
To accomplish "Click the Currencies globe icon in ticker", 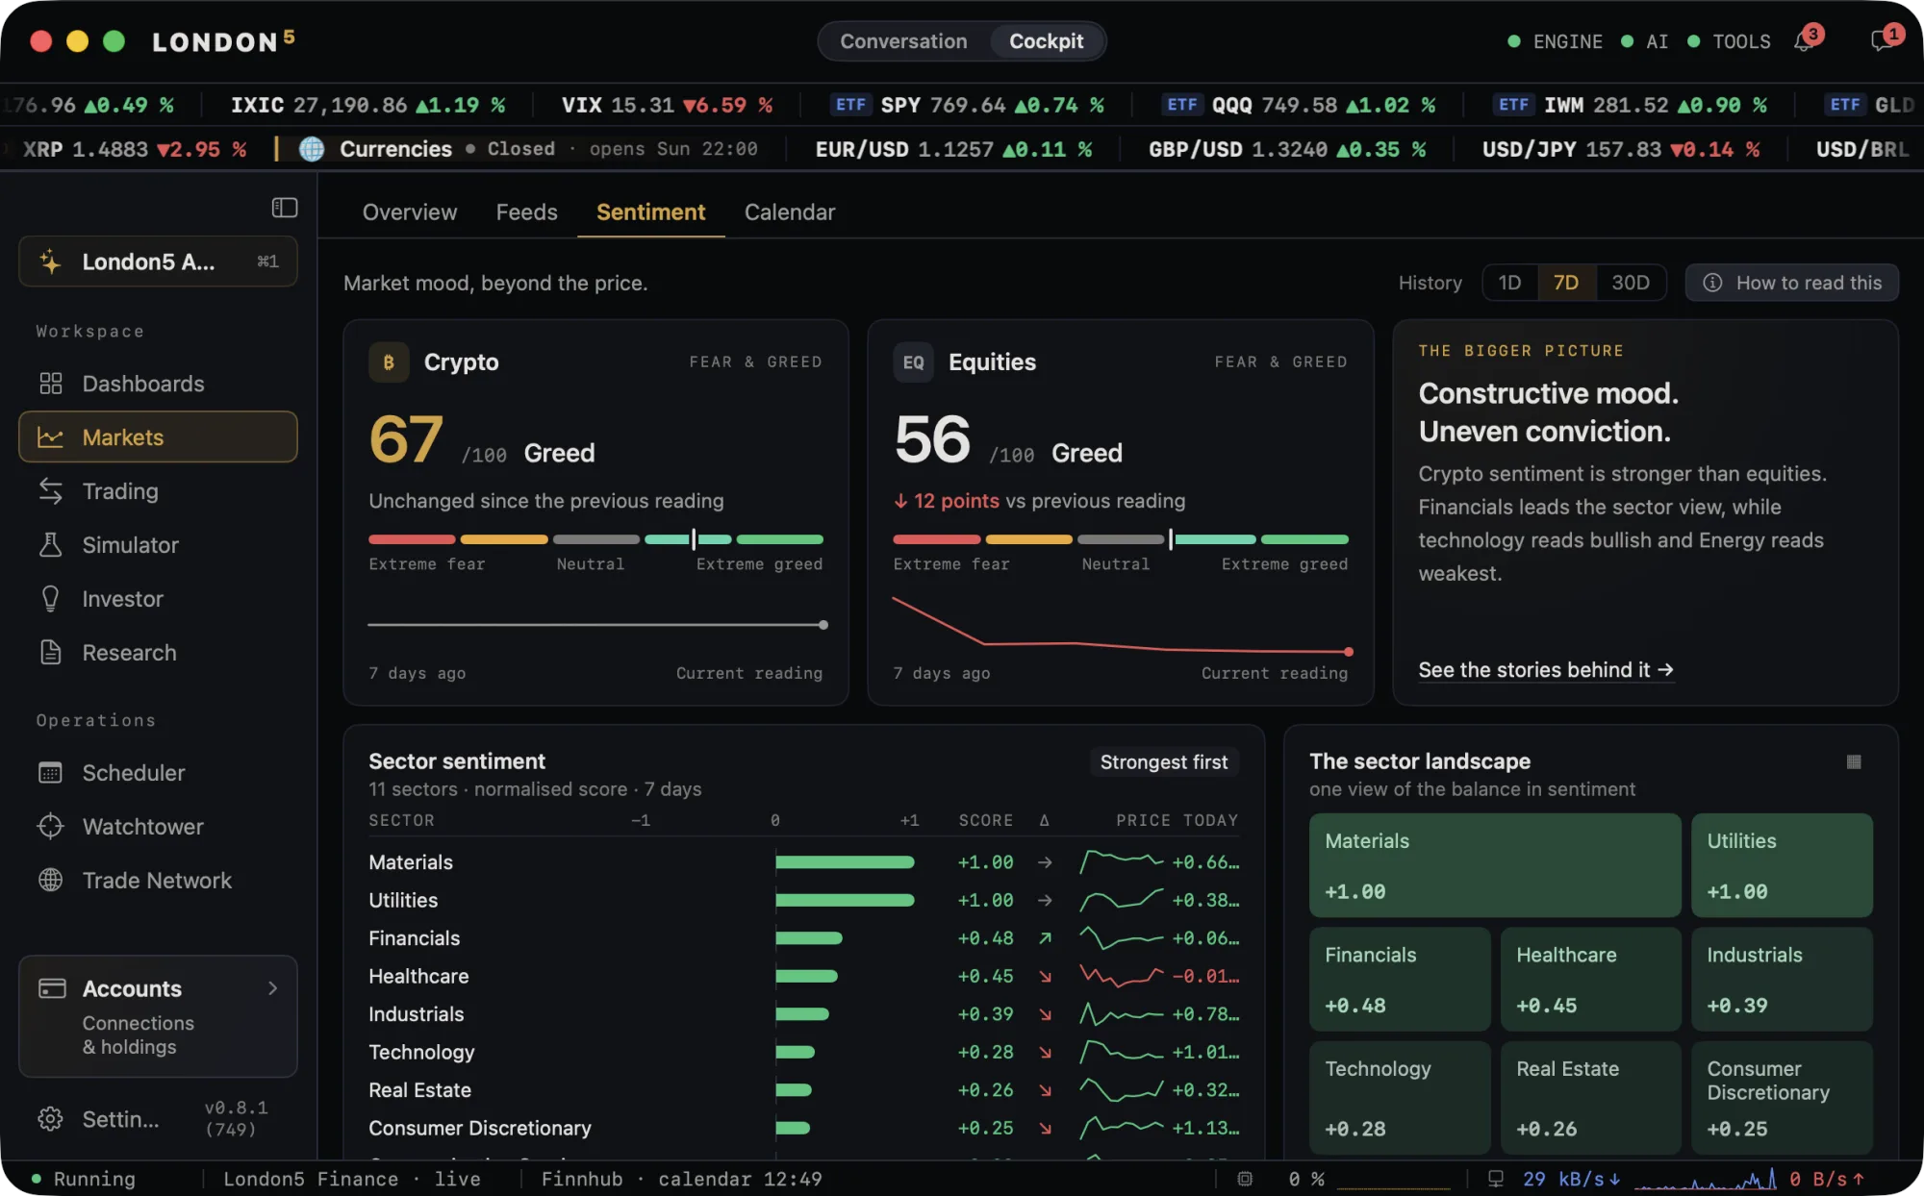I will (312, 149).
